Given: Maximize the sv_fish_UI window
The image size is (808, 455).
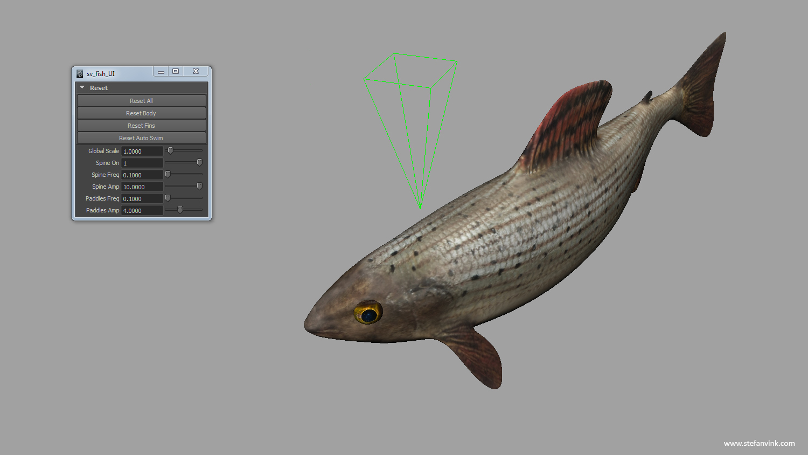Looking at the screenshot, I should (x=176, y=72).
